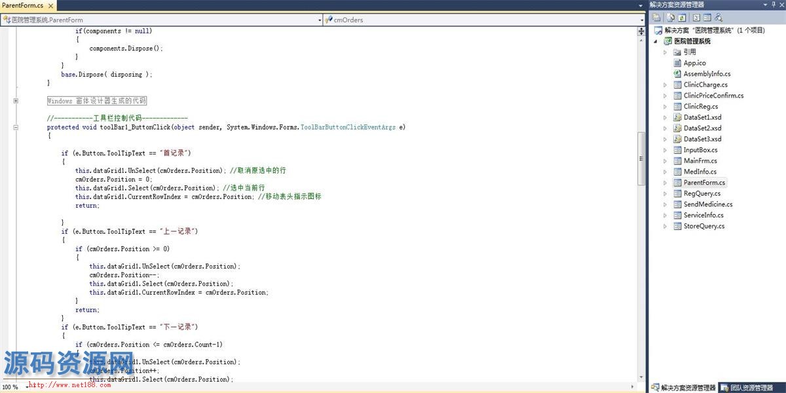The image size is (786, 393).
Task: Click the DataSet2.xsd file icon
Action: (x=677, y=128)
